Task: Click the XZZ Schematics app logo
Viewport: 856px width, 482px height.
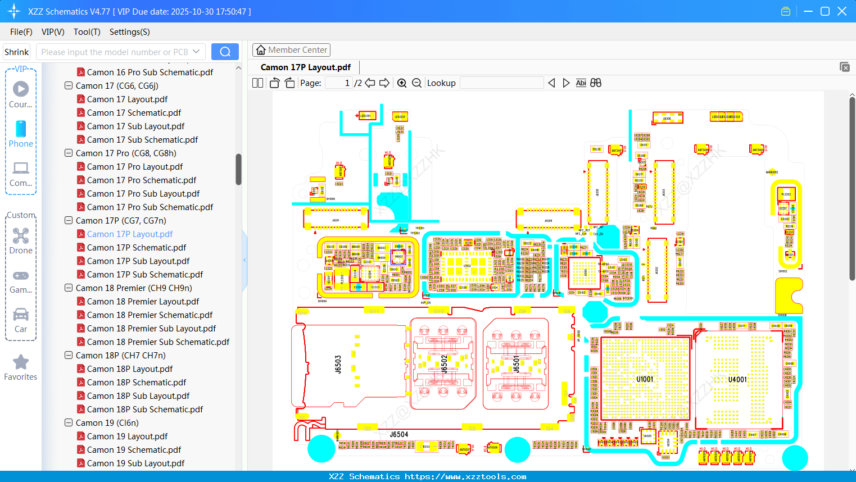Action: pyautogui.click(x=14, y=11)
